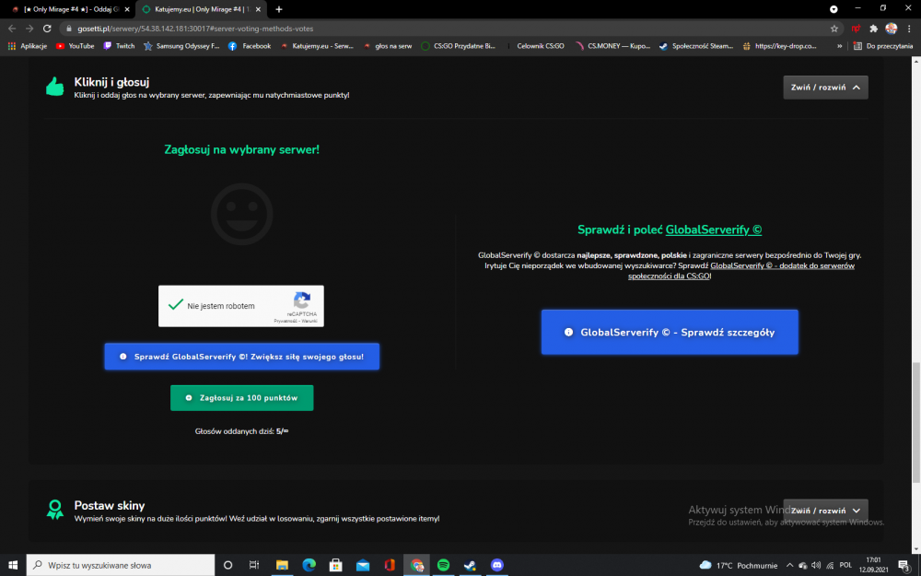The image size is (921, 576).
Task: Open Steam from the taskbar
Action: pyautogui.click(x=470, y=565)
